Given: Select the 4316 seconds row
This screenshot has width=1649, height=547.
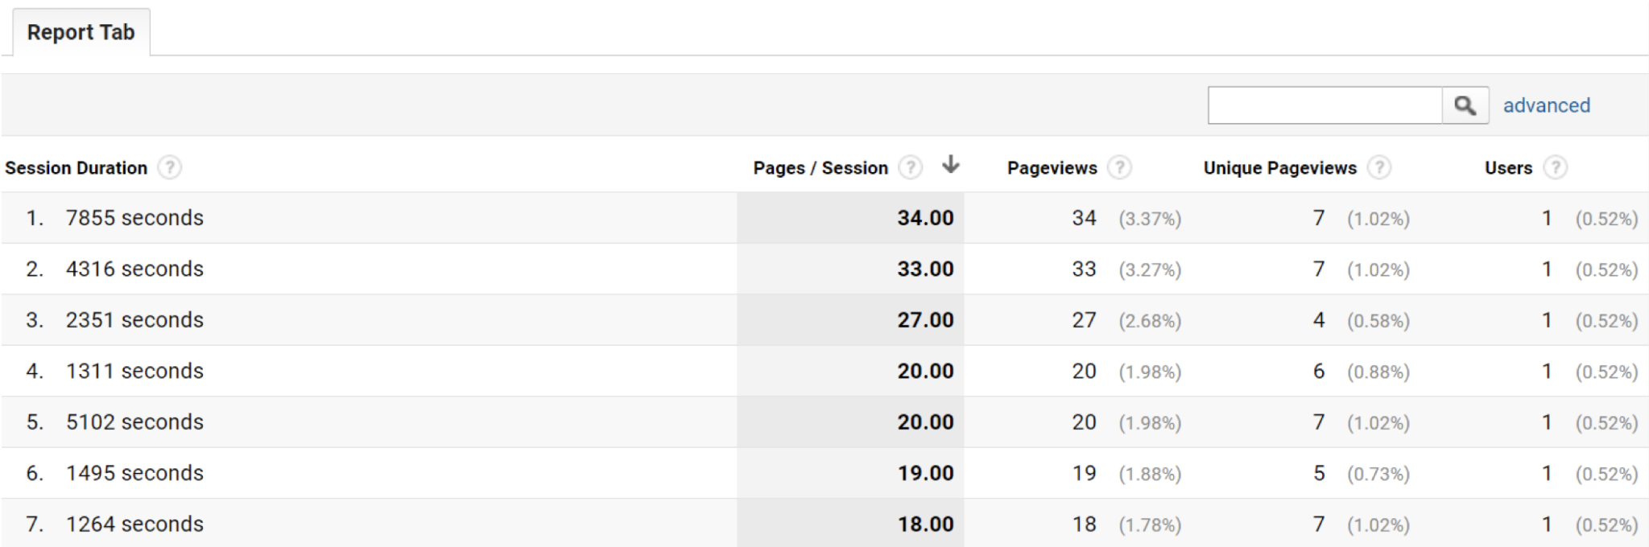Looking at the screenshot, I should tap(134, 269).
